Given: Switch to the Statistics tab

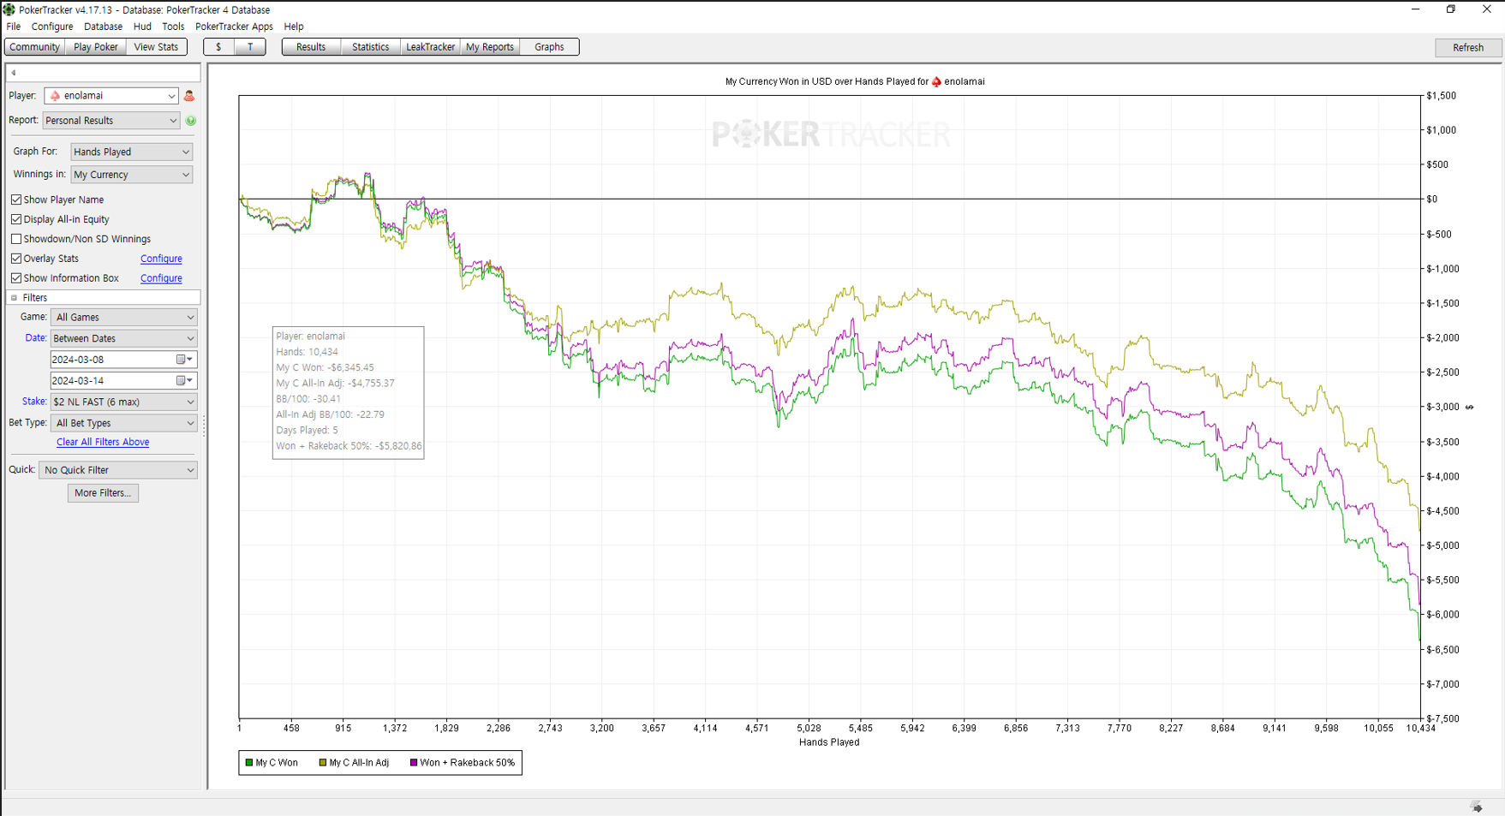Looking at the screenshot, I should pos(370,47).
